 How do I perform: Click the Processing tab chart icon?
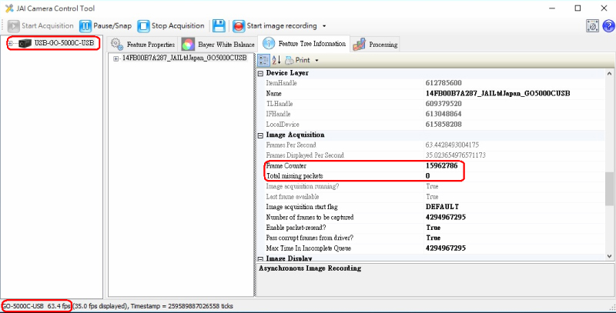360,45
